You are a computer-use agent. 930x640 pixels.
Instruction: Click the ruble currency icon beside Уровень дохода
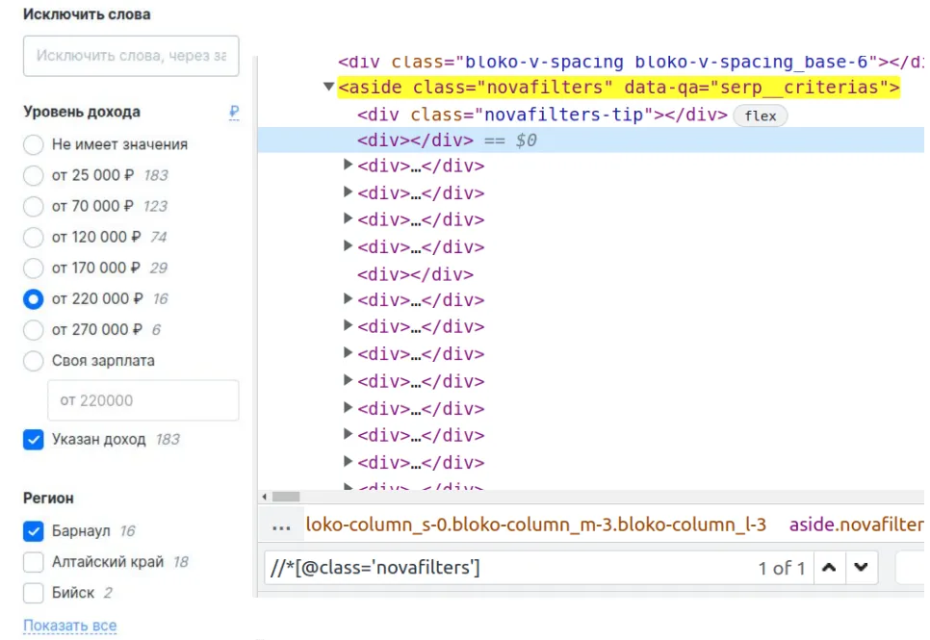pos(234,112)
